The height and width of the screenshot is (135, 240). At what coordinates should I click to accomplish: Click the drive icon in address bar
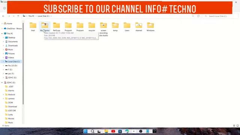pyautogui.click(x=24, y=16)
